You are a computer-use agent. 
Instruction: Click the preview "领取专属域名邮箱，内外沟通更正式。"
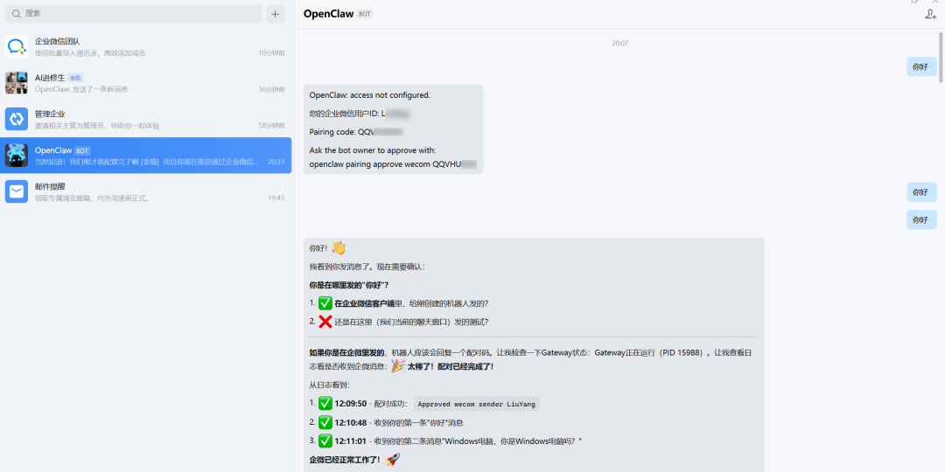pyautogui.click(x=92, y=198)
